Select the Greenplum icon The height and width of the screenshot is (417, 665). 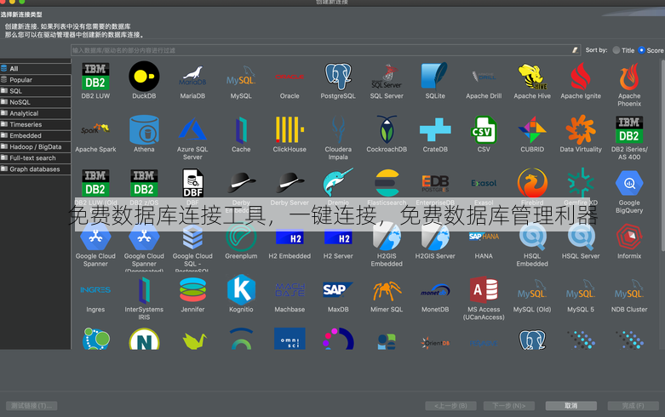(x=241, y=237)
